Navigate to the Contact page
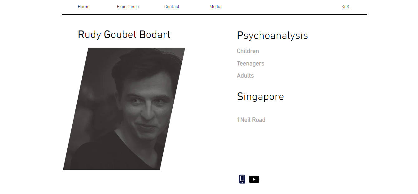 172,7
